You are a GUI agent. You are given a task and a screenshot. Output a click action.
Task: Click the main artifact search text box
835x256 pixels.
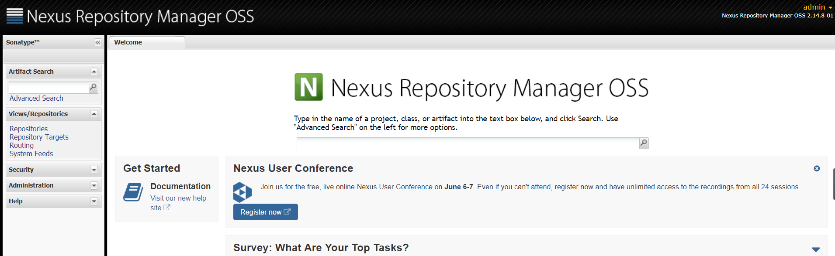tap(468, 143)
